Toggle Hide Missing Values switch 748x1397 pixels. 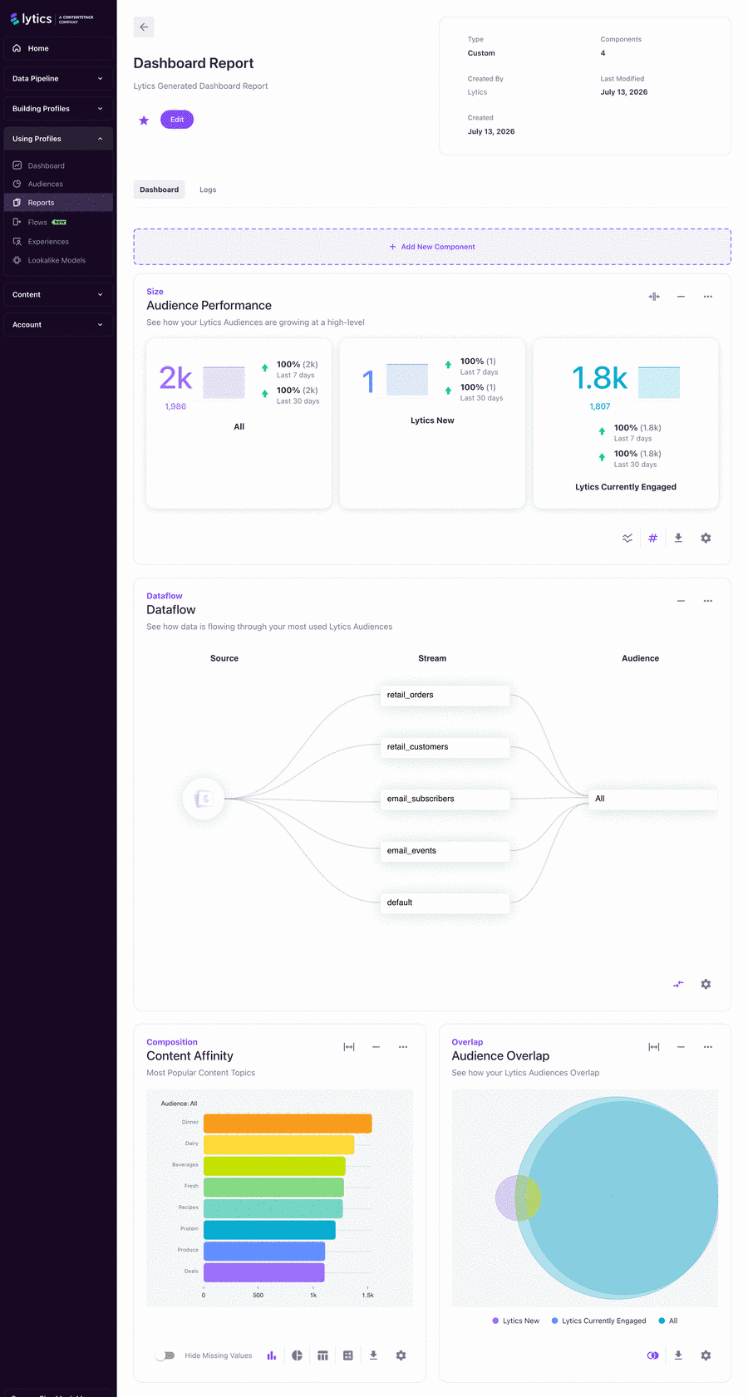point(165,1355)
